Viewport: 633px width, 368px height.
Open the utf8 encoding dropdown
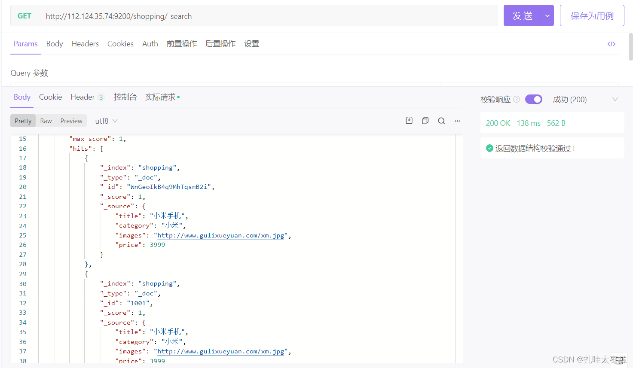(106, 121)
